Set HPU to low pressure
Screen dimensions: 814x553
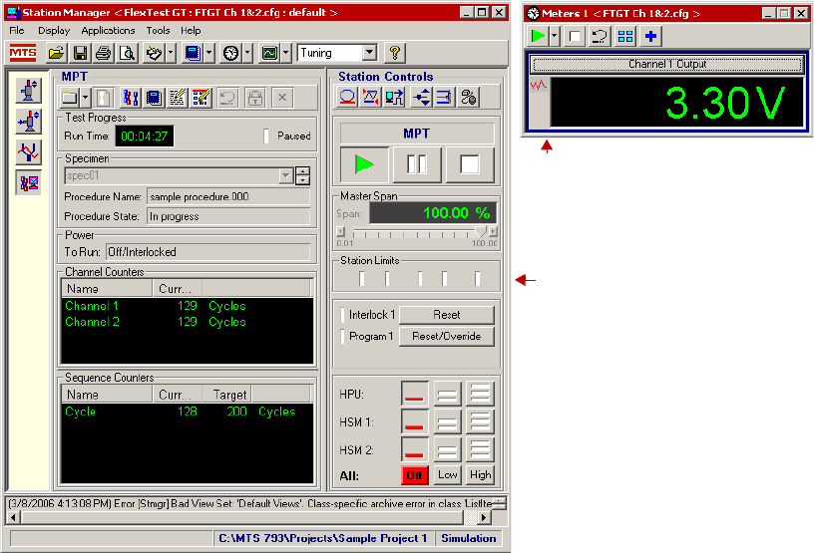pos(447,394)
